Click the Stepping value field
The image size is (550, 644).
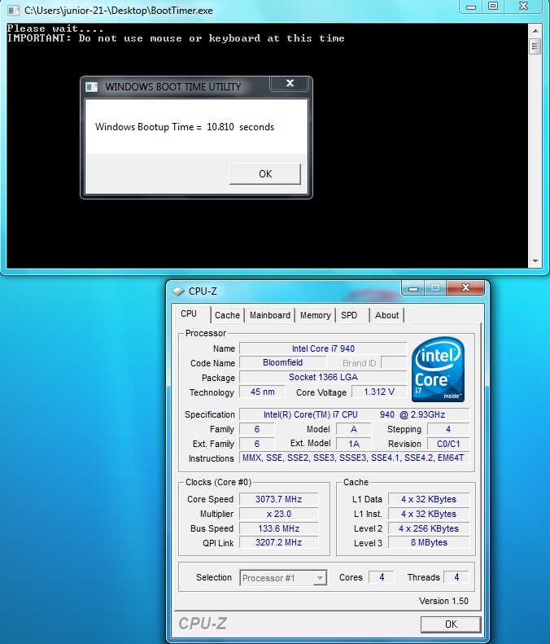coord(448,430)
